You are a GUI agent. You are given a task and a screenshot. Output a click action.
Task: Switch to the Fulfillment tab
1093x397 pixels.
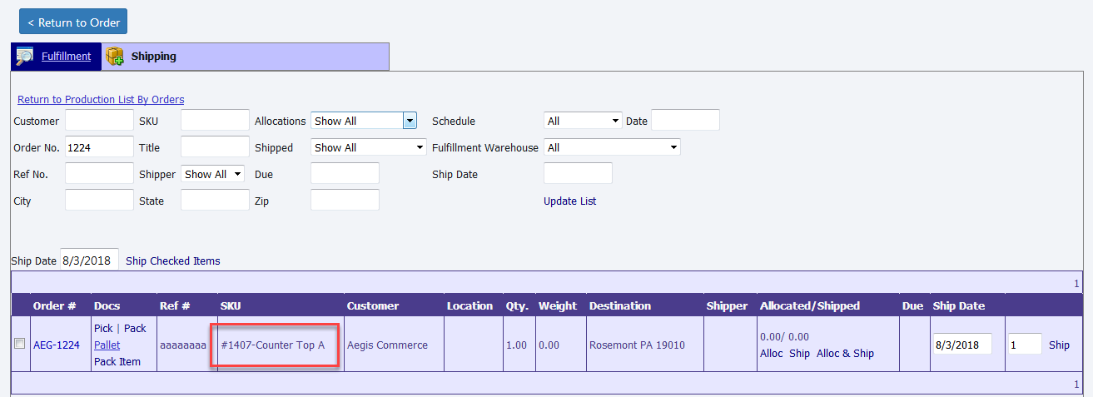[66, 57]
